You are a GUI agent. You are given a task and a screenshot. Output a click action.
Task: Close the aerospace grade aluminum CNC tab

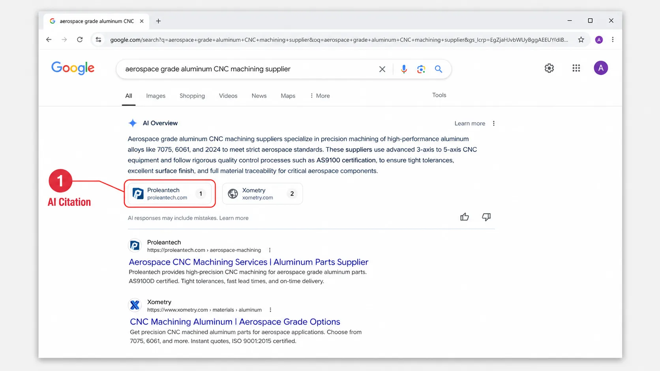(142, 21)
